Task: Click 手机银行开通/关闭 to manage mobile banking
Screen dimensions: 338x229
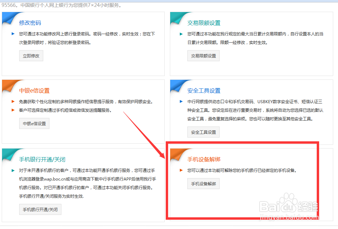Action: pos(40,209)
